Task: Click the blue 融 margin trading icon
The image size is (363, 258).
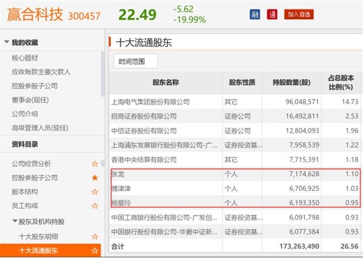Action: coord(255,15)
